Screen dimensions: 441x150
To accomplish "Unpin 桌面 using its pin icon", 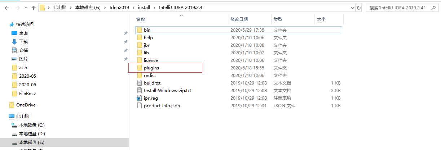I will coord(125,33).
